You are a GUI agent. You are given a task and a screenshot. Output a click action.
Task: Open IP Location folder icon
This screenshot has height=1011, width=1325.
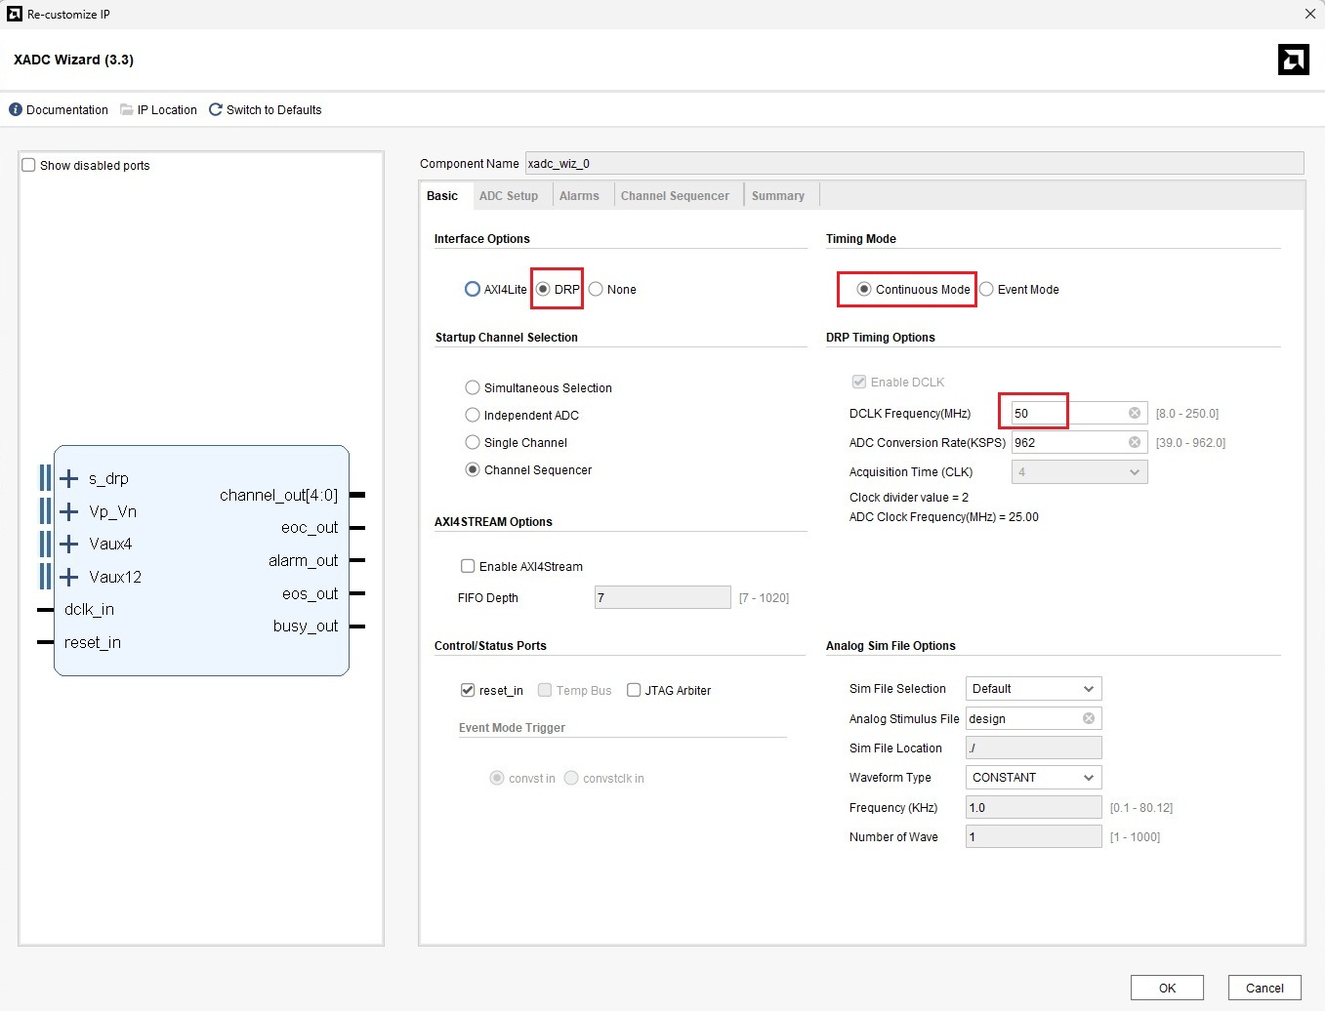pyautogui.click(x=127, y=110)
